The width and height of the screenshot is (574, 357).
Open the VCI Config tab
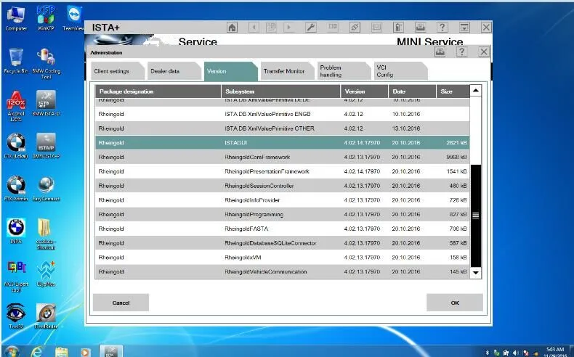point(400,71)
